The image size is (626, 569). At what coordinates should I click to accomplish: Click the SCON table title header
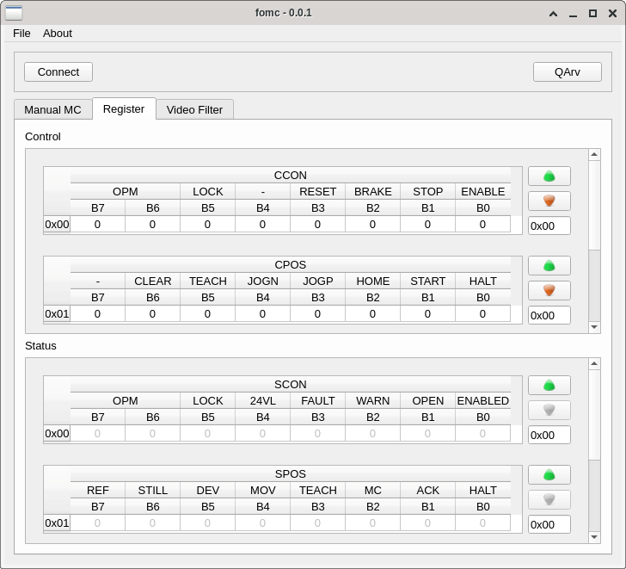click(x=291, y=384)
